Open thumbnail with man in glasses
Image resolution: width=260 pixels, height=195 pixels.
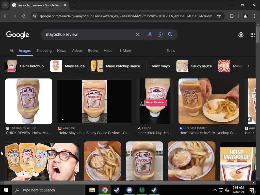tap(42, 162)
